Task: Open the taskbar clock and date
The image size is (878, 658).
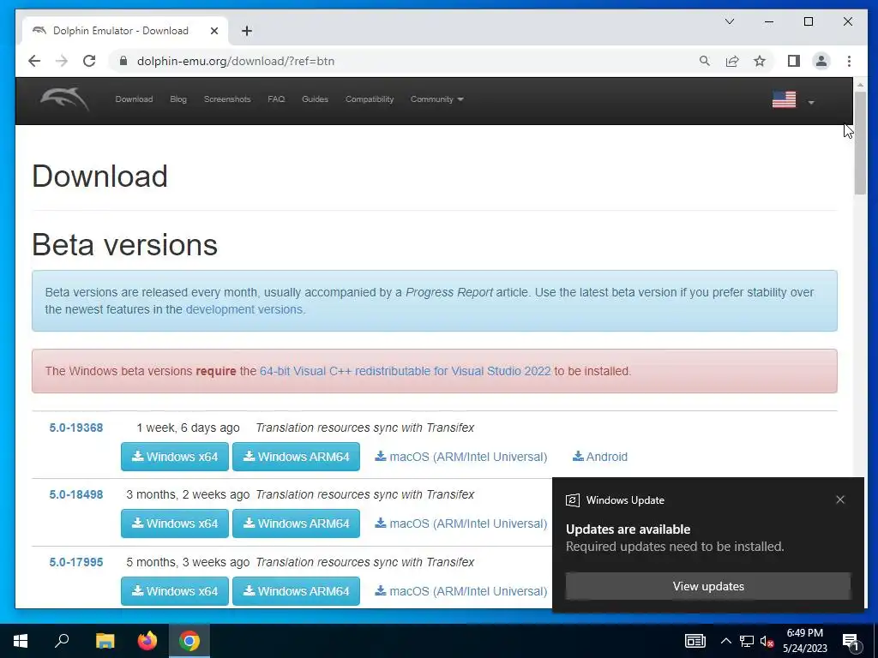Action: (804, 641)
